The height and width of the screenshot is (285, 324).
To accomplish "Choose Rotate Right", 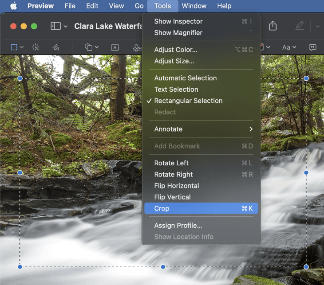I will coord(201,174).
